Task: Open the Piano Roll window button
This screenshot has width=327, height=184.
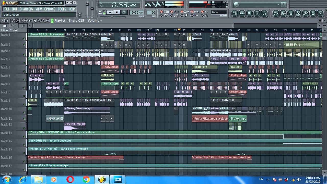Action: click(250, 13)
